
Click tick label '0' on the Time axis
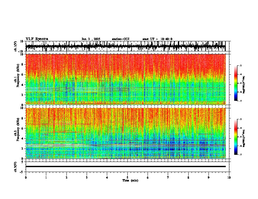coord(26,178)
